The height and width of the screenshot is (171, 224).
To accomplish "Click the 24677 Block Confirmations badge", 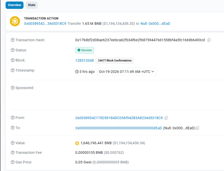I will pos(115,61).
